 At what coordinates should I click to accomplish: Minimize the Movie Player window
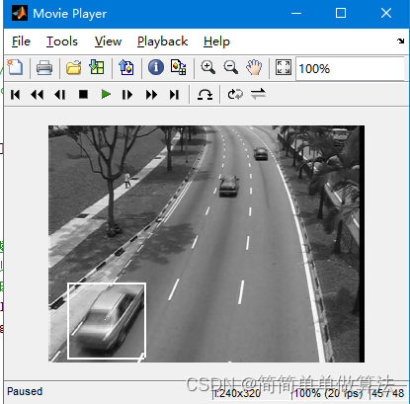point(296,13)
